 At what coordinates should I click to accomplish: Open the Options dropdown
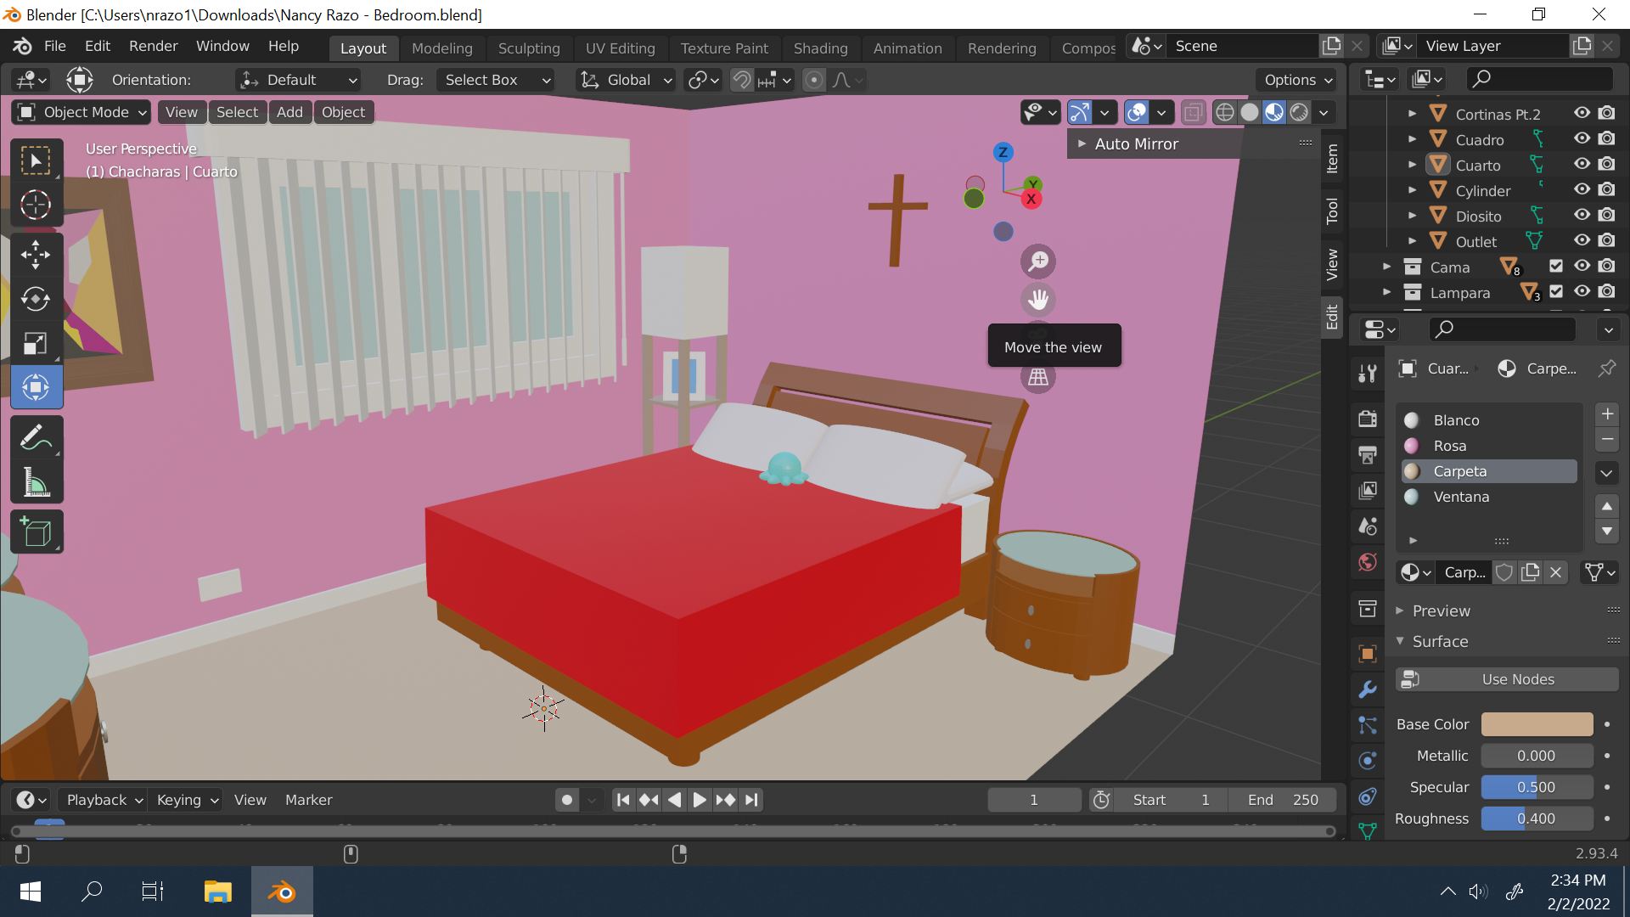tap(1297, 80)
